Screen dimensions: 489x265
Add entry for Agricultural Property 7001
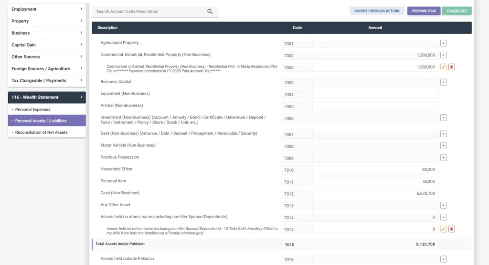(x=443, y=43)
